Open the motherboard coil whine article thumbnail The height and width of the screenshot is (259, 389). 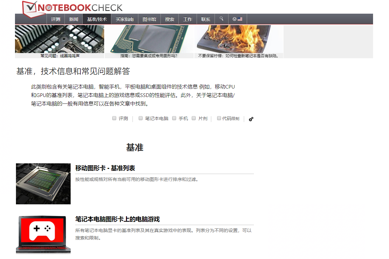click(x=60, y=39)
